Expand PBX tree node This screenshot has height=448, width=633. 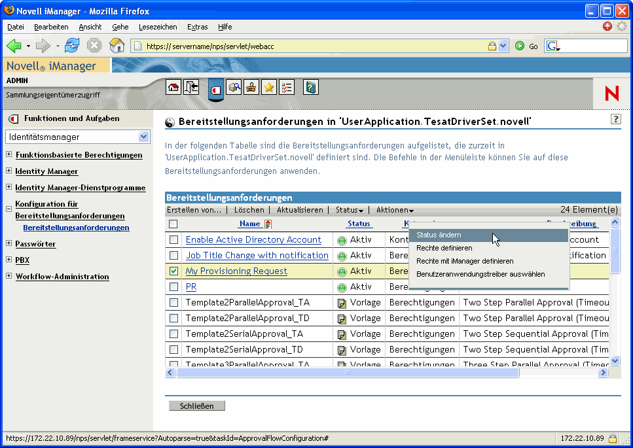9,259
